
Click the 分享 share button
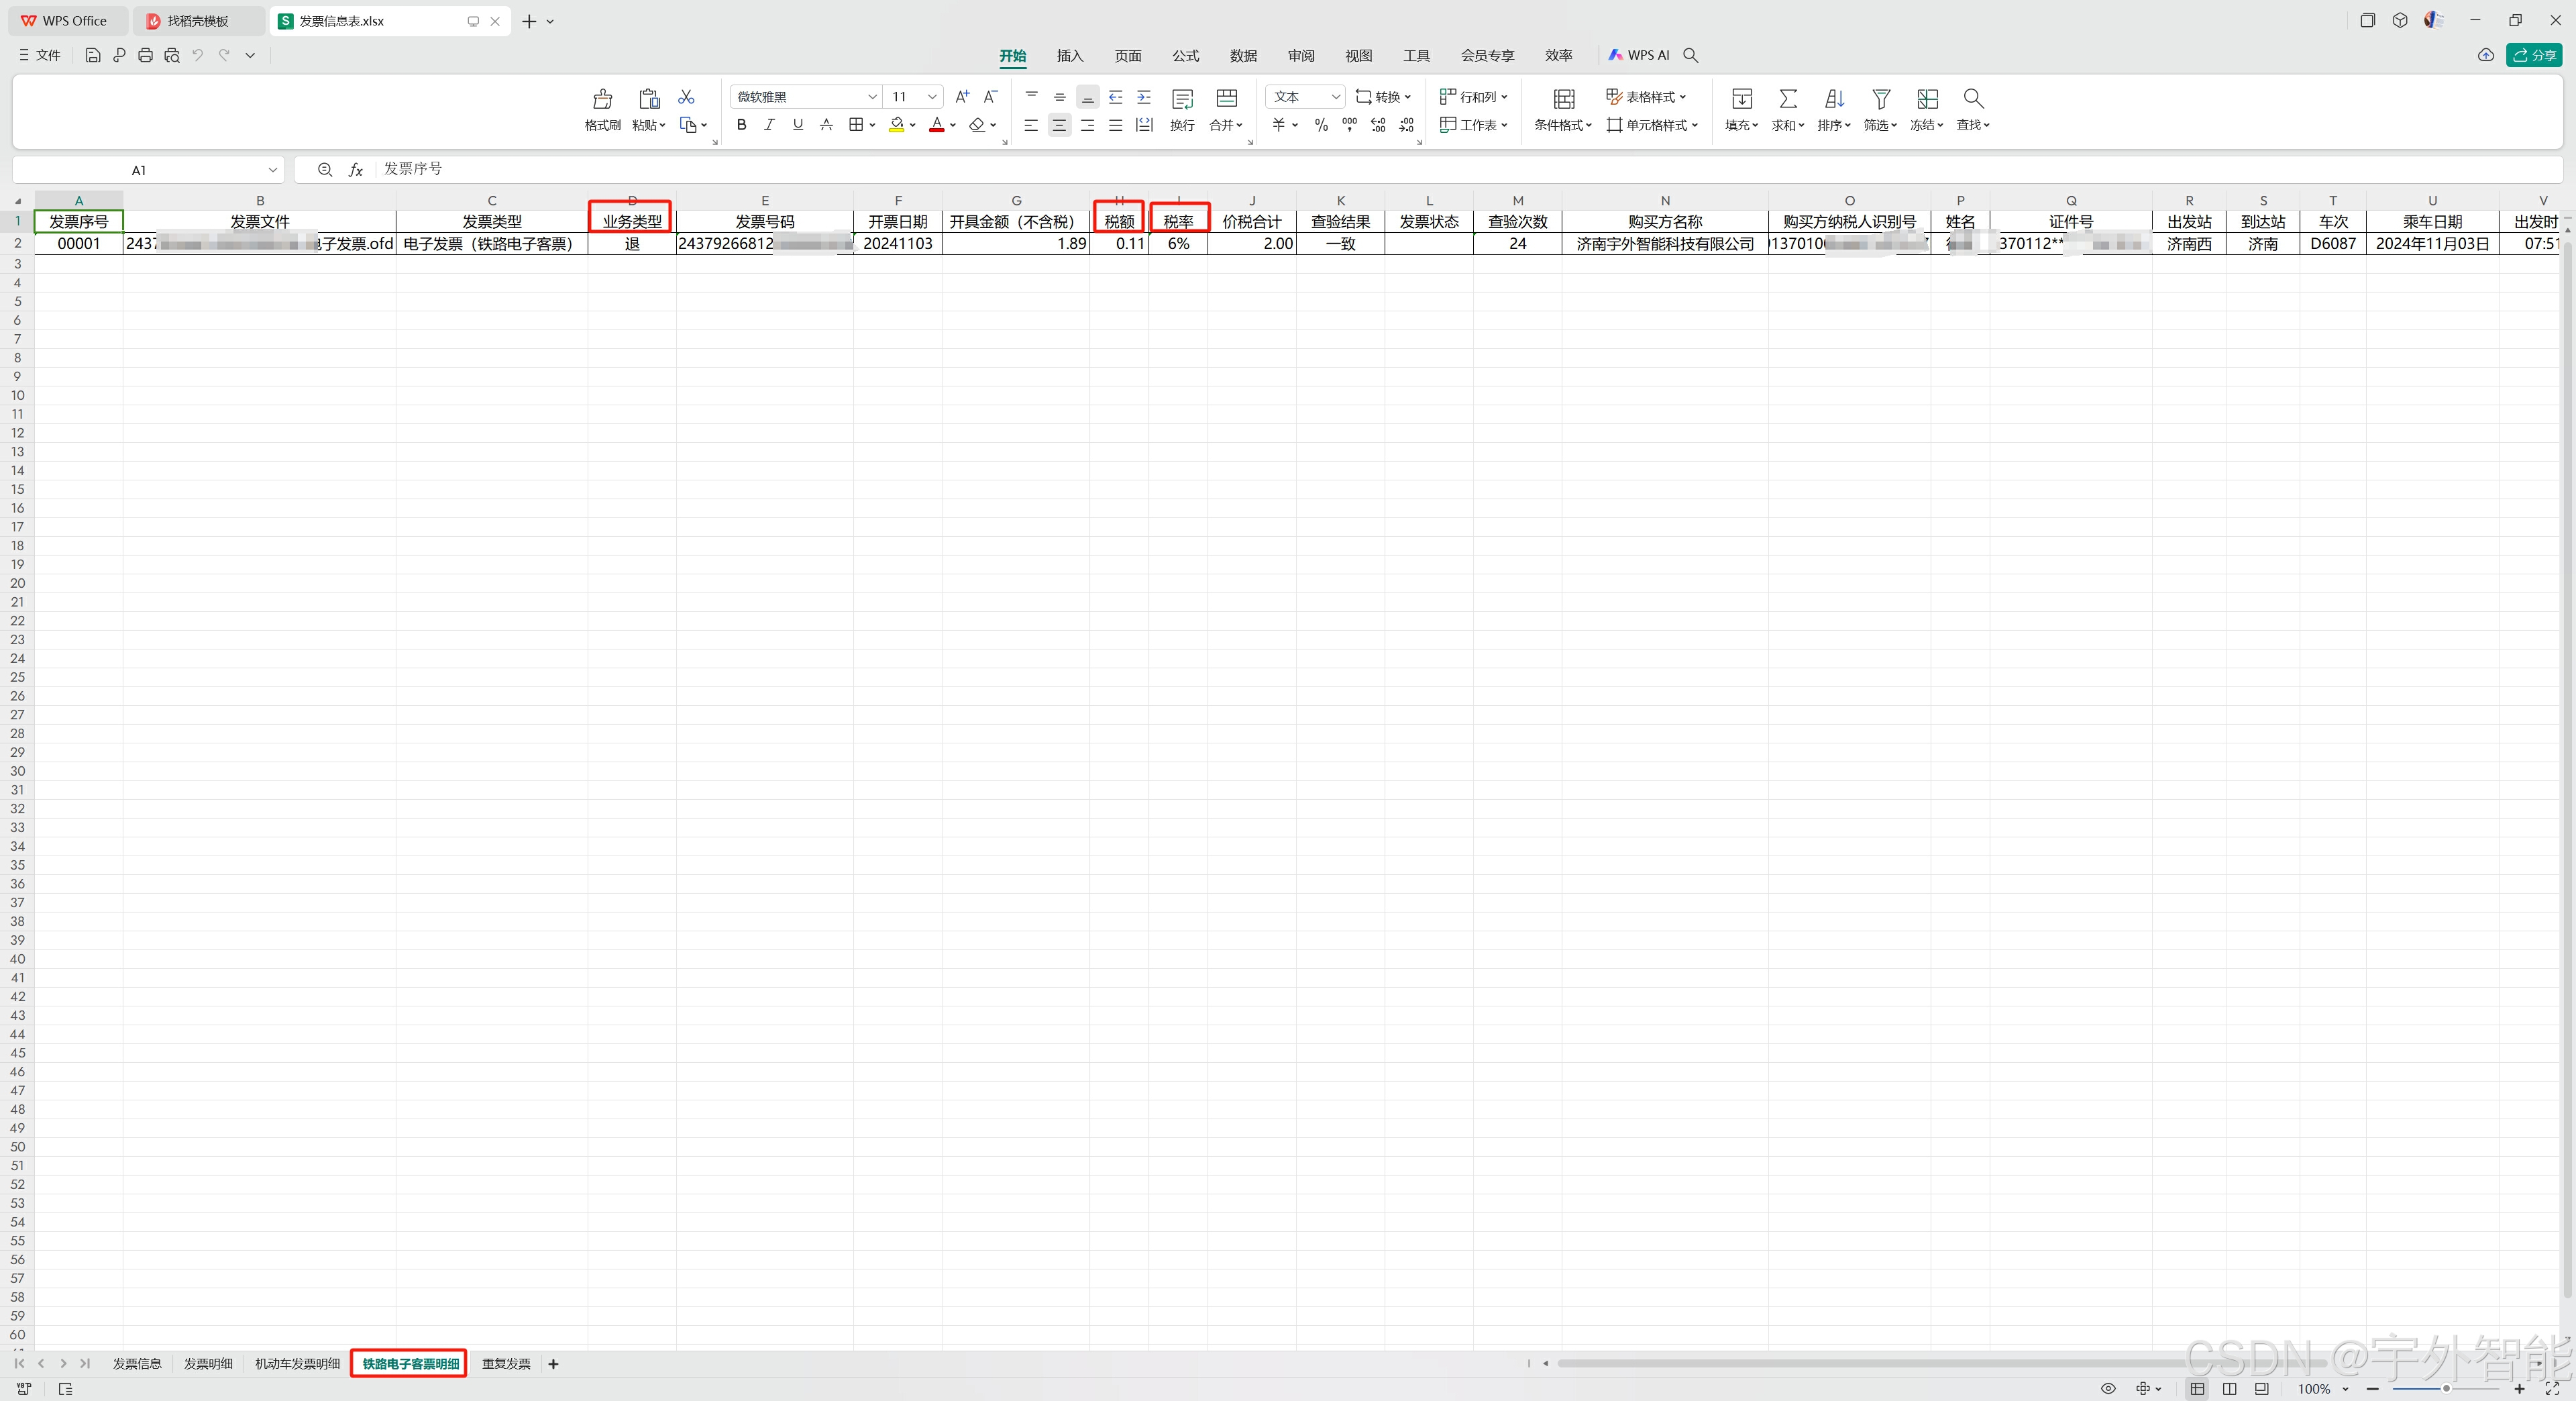(2534, 56)
